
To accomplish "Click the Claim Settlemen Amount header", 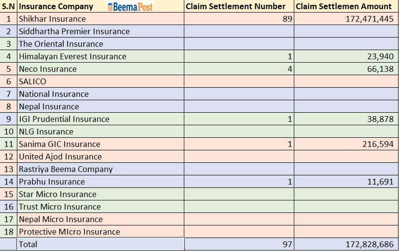I will [344, 6].
